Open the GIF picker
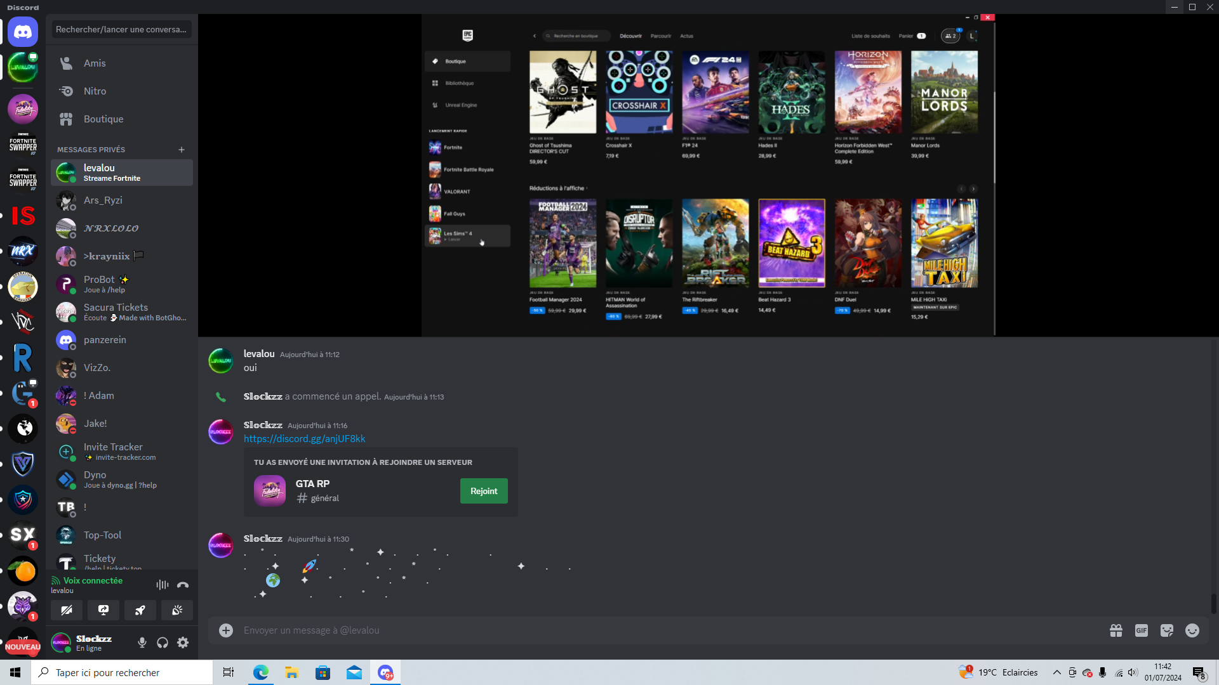The height and width of the screenshot is (685, 1219). (1142, 630)
